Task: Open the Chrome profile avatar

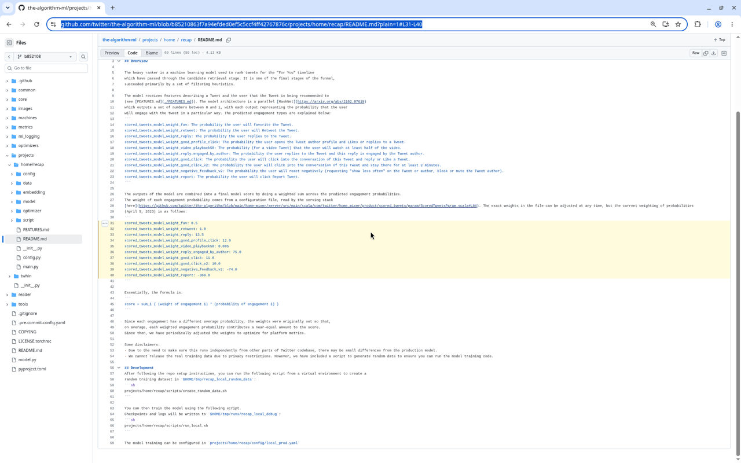Action: (x=718, y=24)
